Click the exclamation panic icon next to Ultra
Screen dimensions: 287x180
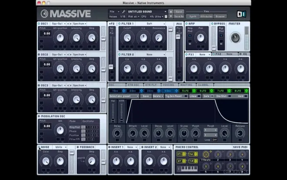[x=166, y=16]
